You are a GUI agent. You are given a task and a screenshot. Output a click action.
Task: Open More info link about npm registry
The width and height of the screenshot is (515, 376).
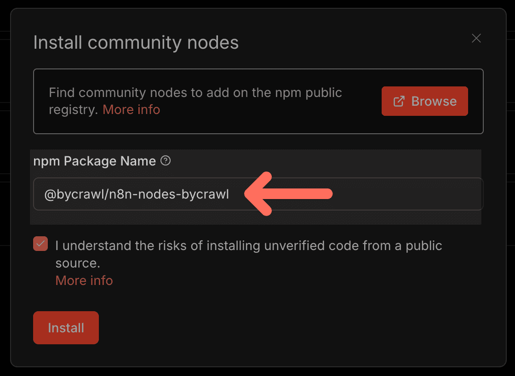(x=131, y=110)
